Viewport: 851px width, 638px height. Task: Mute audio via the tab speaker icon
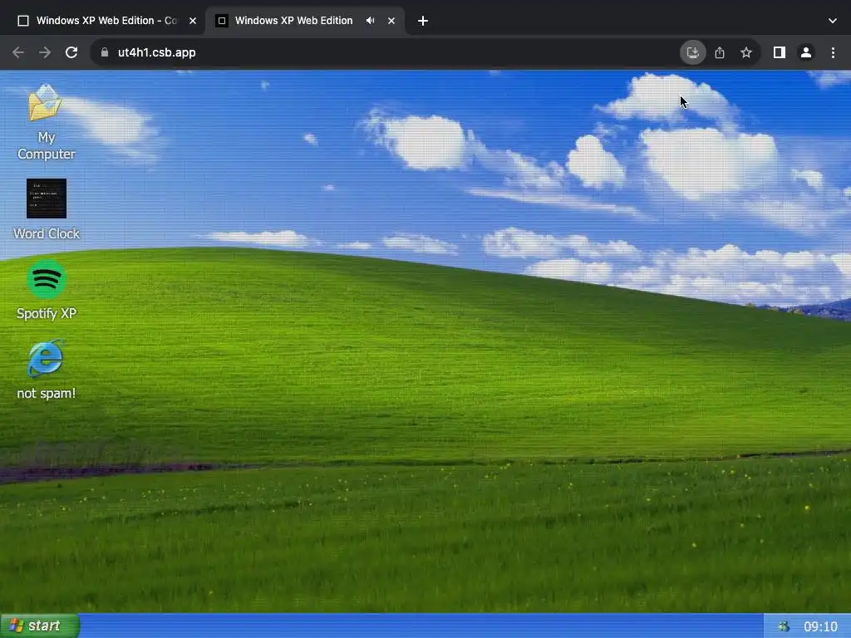click(370, 21)
